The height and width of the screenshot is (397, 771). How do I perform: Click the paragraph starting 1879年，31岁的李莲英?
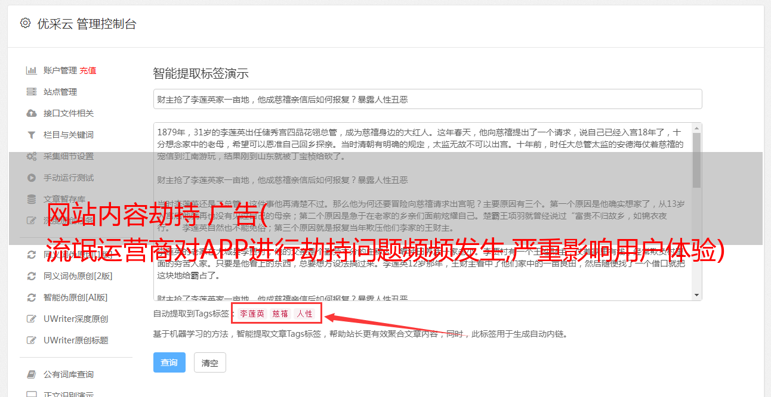point(420,144)
